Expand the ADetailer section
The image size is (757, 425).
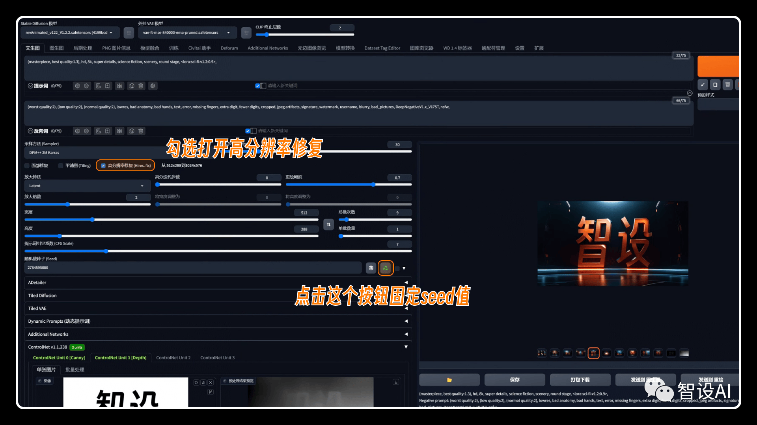tap(218, 283)
